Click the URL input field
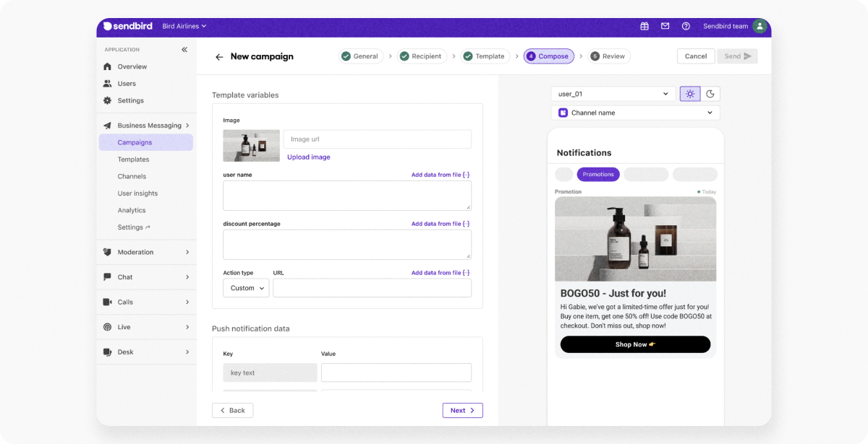The height and width of the screenshot is (444, 868). pyautogui.click(x=372, y=288)
